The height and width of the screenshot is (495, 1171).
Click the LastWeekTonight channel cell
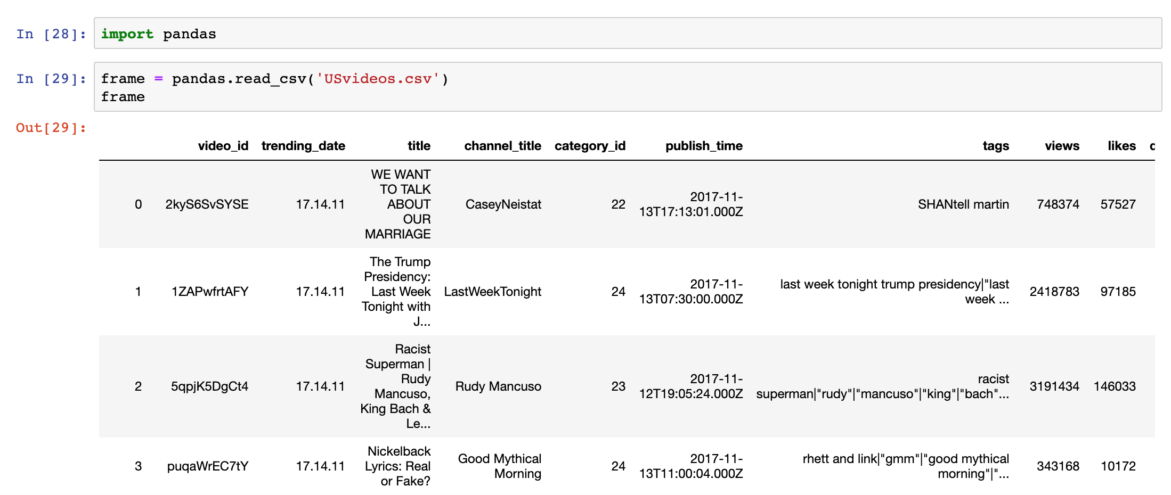(x=492, y=292)
